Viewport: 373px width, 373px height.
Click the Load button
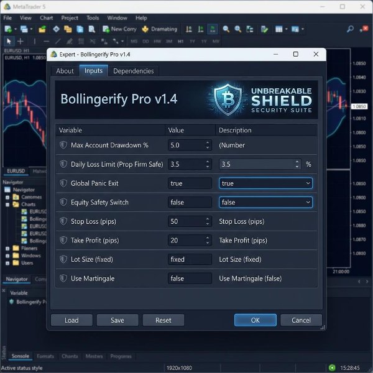point(71,320)
